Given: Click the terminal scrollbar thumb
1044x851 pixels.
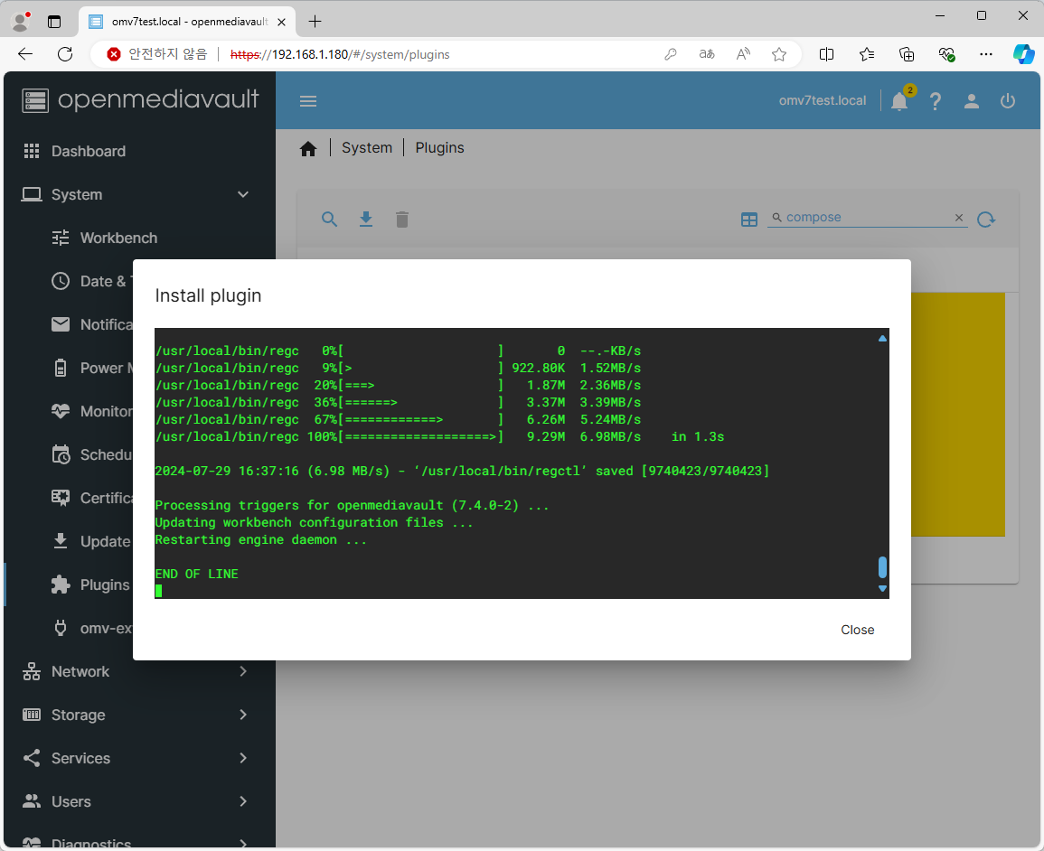Looking at the screenshot, I should coord(882,567).
